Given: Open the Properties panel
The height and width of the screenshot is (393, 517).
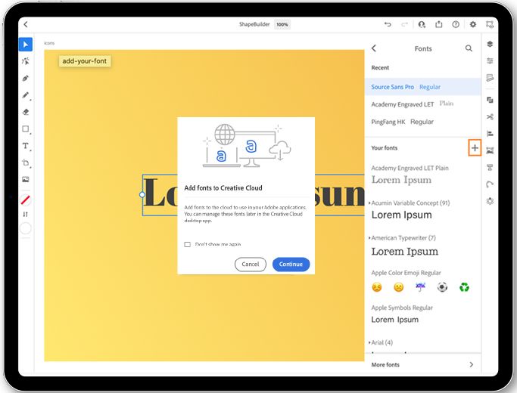Looking at the screenshot, I should 490,61.
